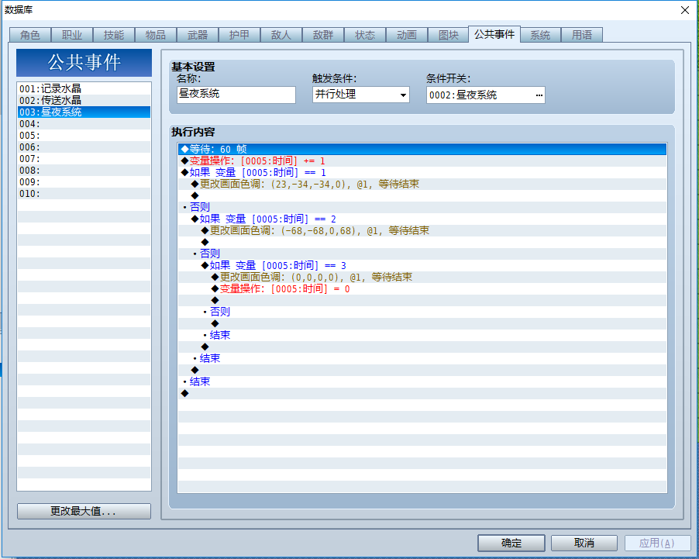The width and height of the screenshot is (699, 559).
Task: Focus the 名称 input field
Action: tap(236, 95)
